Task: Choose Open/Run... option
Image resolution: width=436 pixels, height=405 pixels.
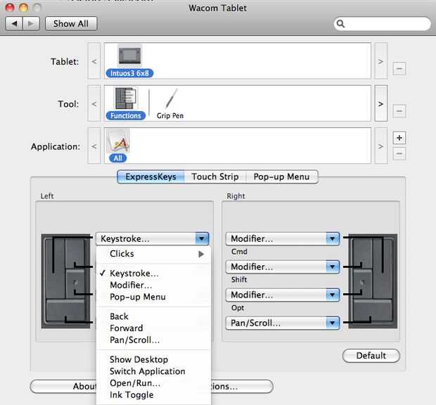Action: 153,383
